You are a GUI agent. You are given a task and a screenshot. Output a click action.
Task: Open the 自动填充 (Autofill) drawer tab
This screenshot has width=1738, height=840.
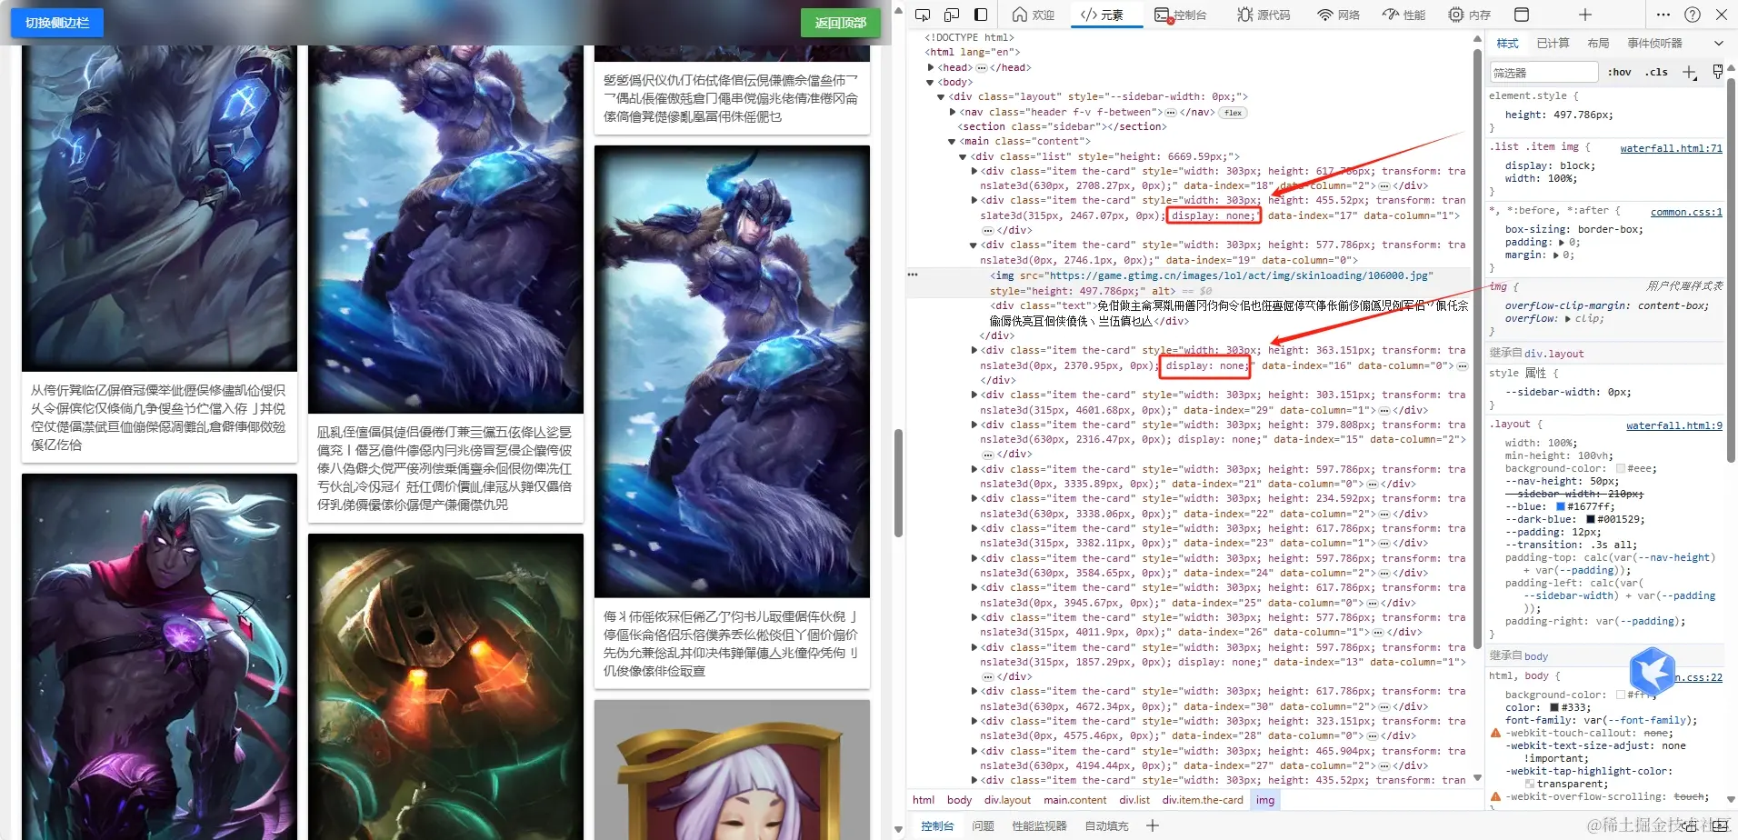click(1106, 825)
